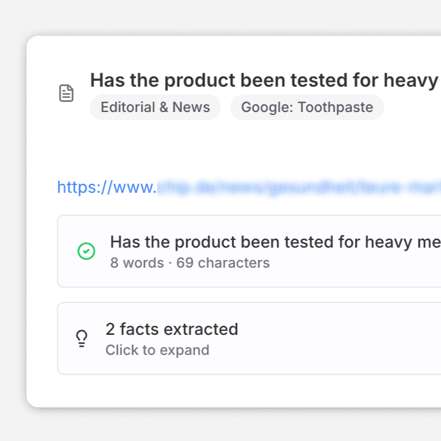
Task: Expand the "2 facts extracted" section
Action: point(172,329)
